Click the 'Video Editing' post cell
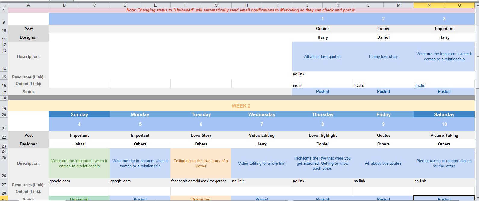This screenshot has height=201, width=479. 262,136
